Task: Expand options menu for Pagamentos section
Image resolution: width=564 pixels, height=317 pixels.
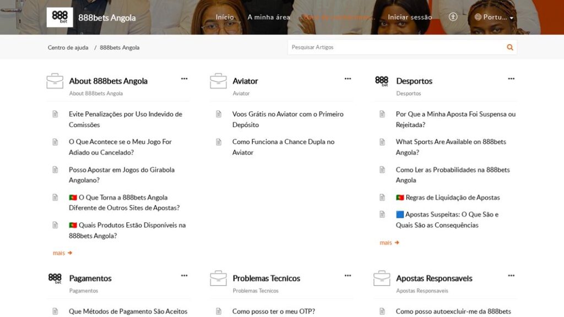Action: coord(184,276)
